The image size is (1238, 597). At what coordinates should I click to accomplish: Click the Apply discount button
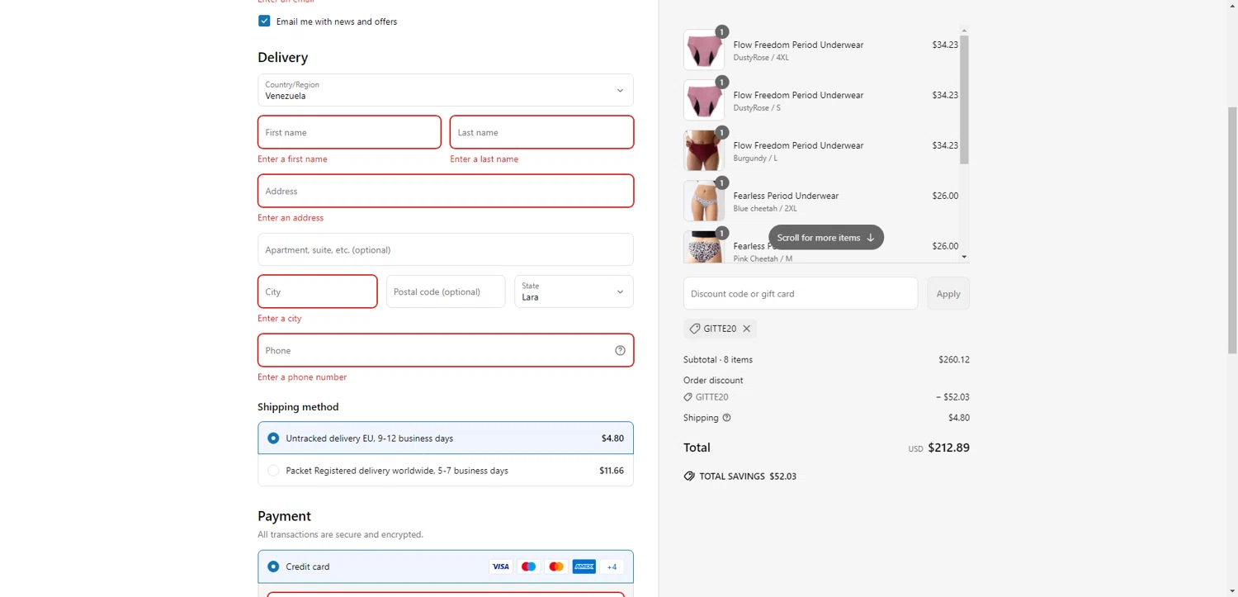[x=948, y=293]
